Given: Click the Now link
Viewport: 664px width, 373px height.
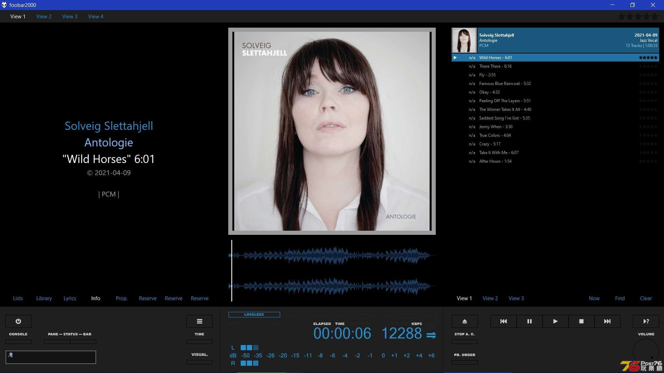Looking at the screenshot, I should [x=594, y=298].
